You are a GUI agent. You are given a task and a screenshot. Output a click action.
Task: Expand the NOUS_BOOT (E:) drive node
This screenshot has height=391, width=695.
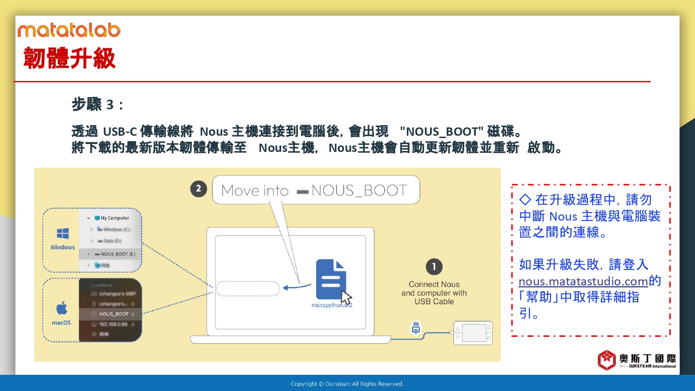88,254
